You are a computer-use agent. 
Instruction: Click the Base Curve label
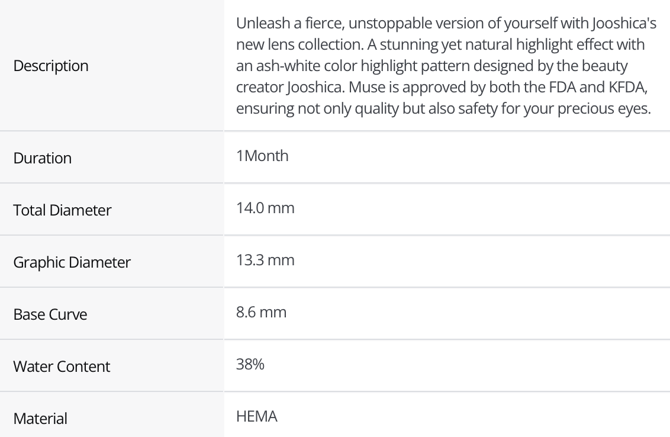50,314
